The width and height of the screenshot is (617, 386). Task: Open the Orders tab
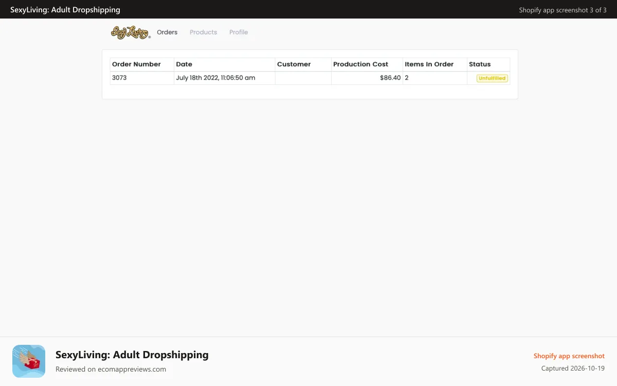coord(167,32)
